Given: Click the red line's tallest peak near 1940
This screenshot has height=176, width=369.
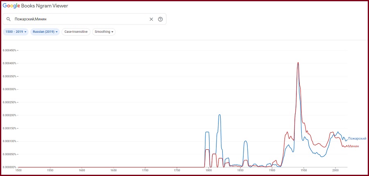Looking at the screenshot, I should click(298, 63).
